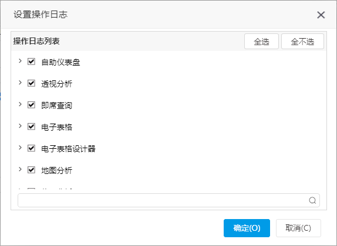Viewport: 337px width, 246px height.
Task: Uncheck the 自助仪表盘 checkbox
Action: click(x=31, y=61)
